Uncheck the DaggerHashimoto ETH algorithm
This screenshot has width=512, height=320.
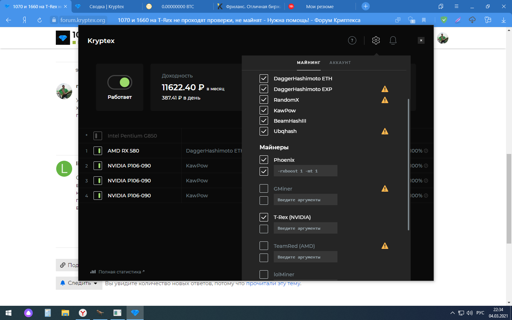264,79
